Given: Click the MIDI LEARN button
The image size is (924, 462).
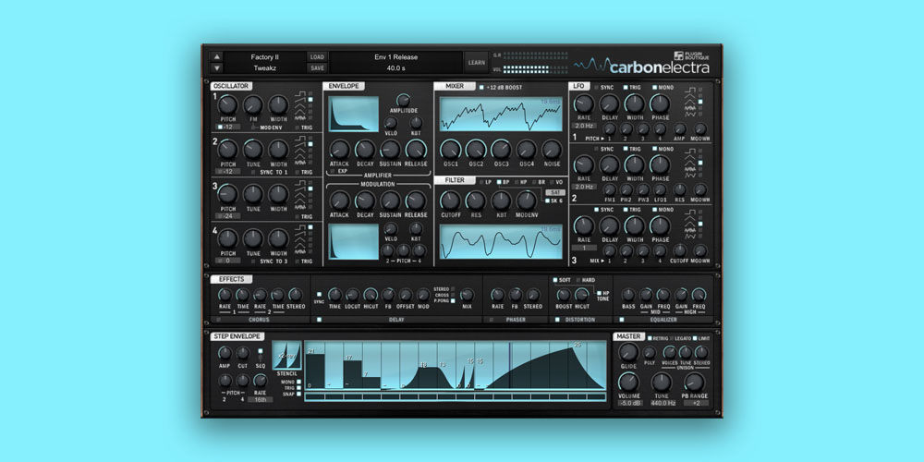Looking at the screenshot, I should (477, 62).
